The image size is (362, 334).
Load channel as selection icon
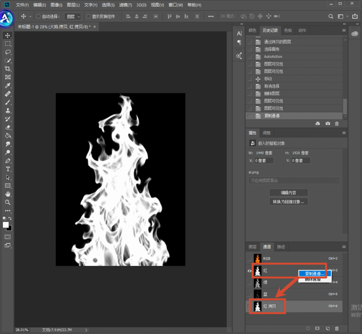coord(308,328)
